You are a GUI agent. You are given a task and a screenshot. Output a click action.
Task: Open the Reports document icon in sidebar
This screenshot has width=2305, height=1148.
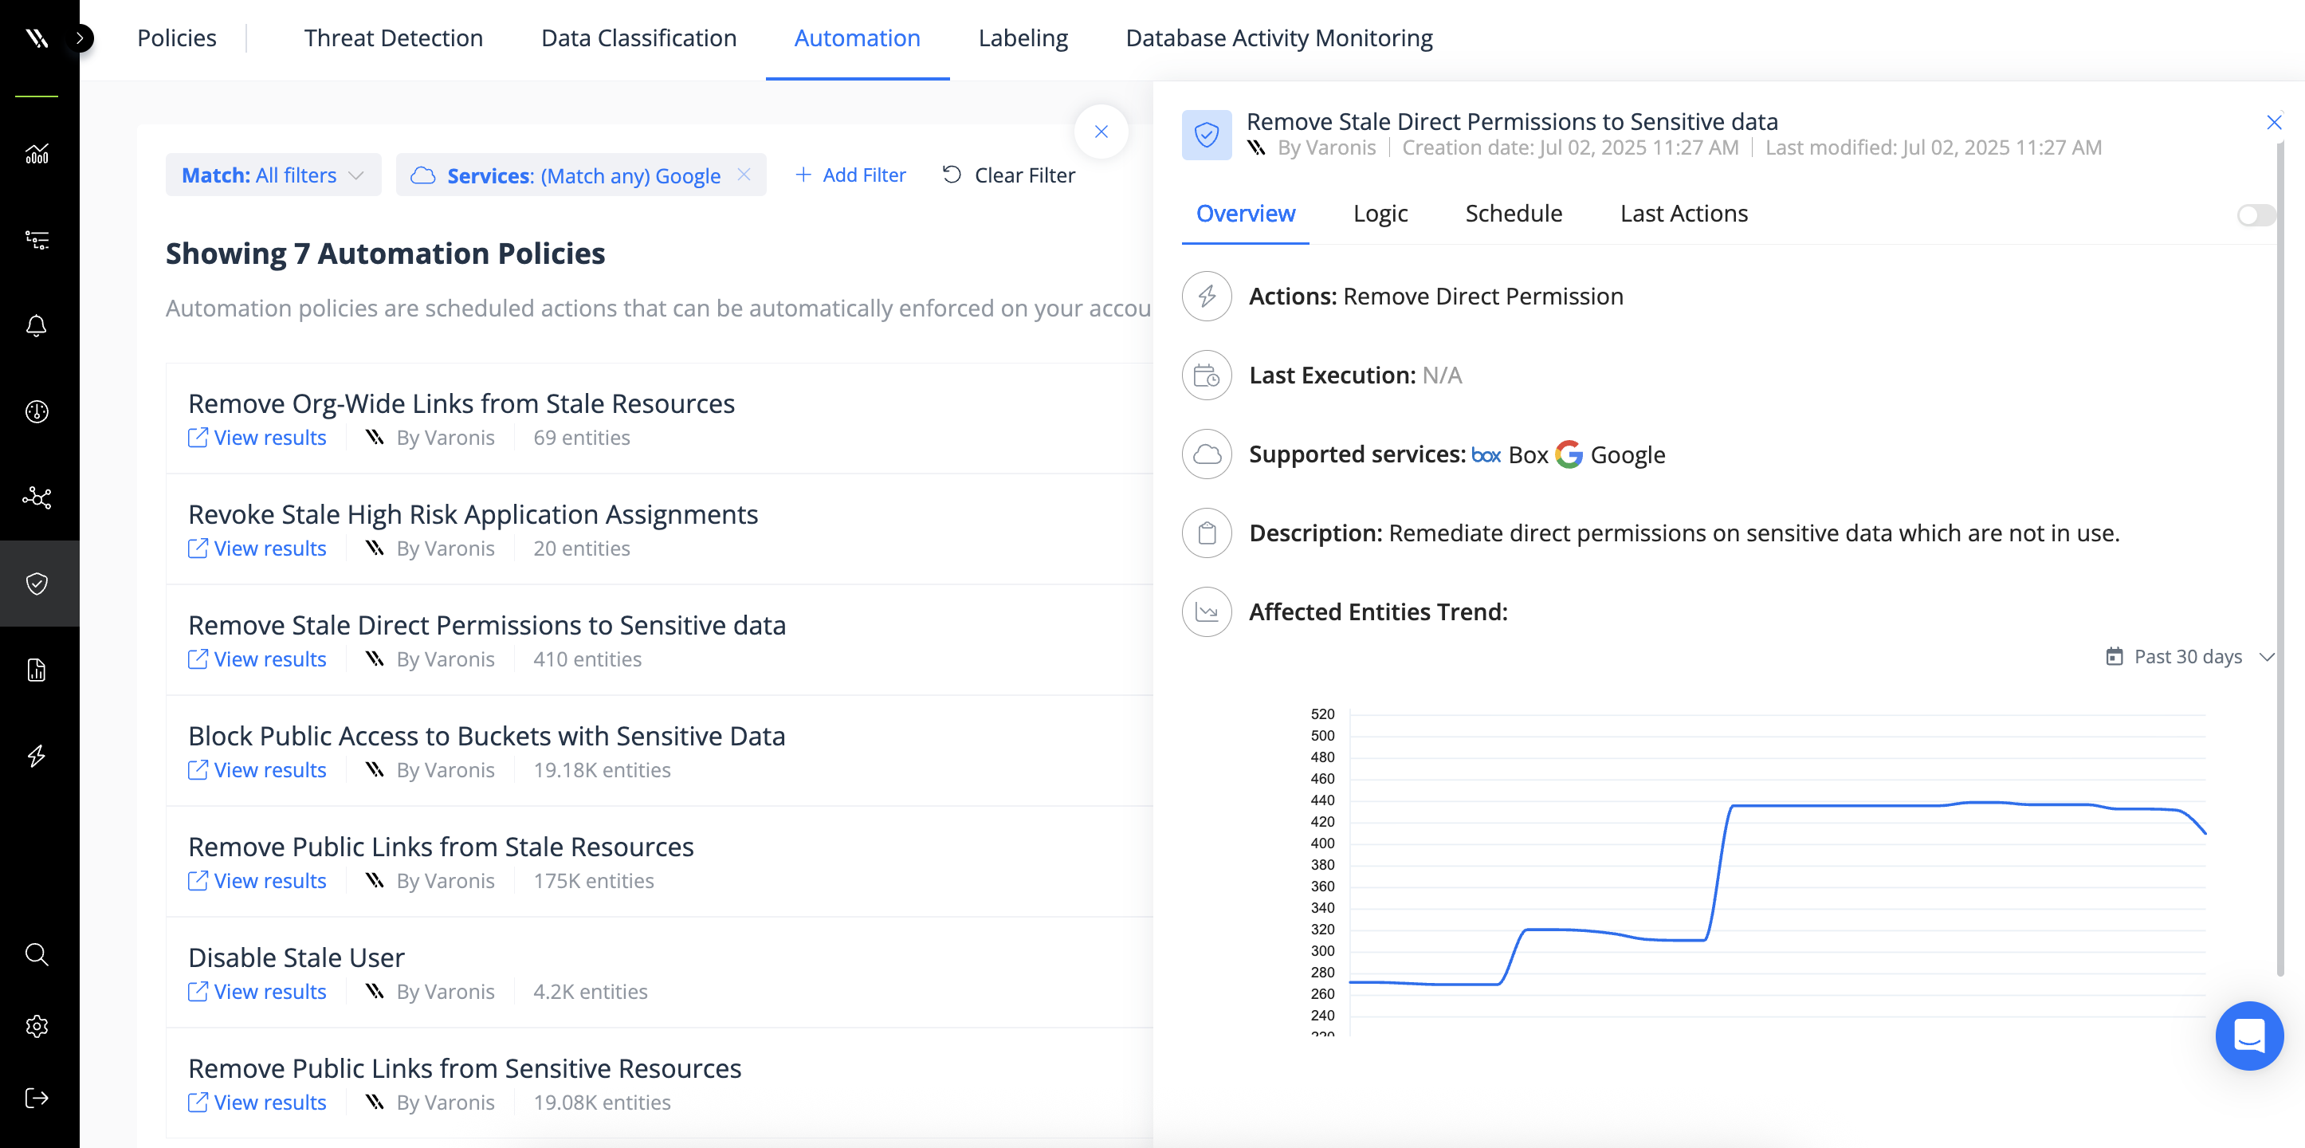37,670
